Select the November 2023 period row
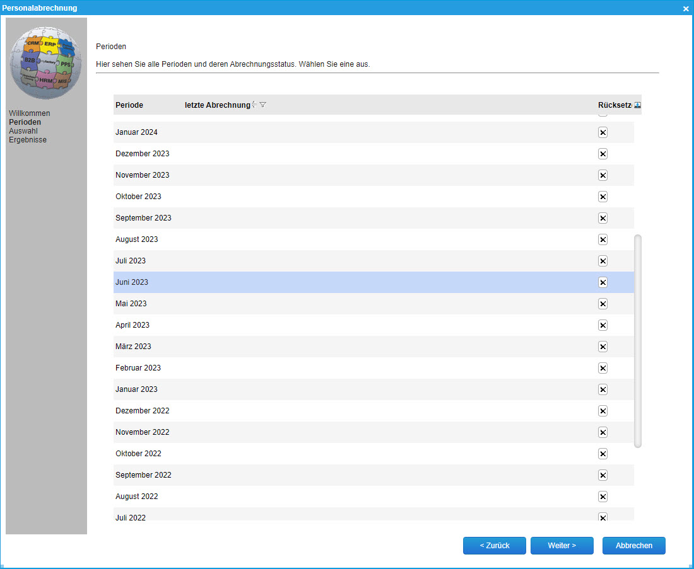Image resolution: width=694 pixels, height=569 pixels. 143,175
